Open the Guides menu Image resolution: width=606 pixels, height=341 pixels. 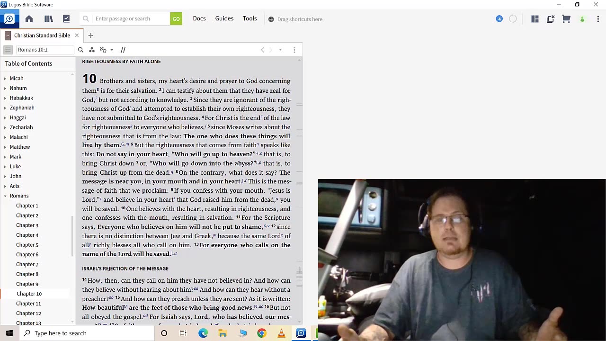click(224, 18)
